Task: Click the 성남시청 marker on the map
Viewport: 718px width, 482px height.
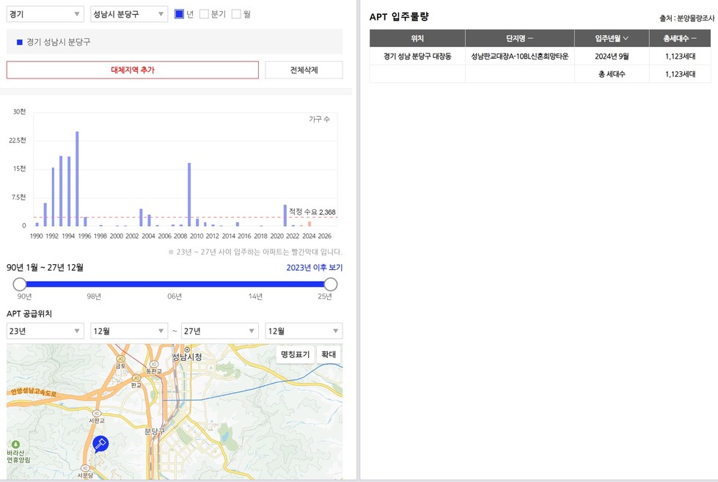Action: [187, 350]
